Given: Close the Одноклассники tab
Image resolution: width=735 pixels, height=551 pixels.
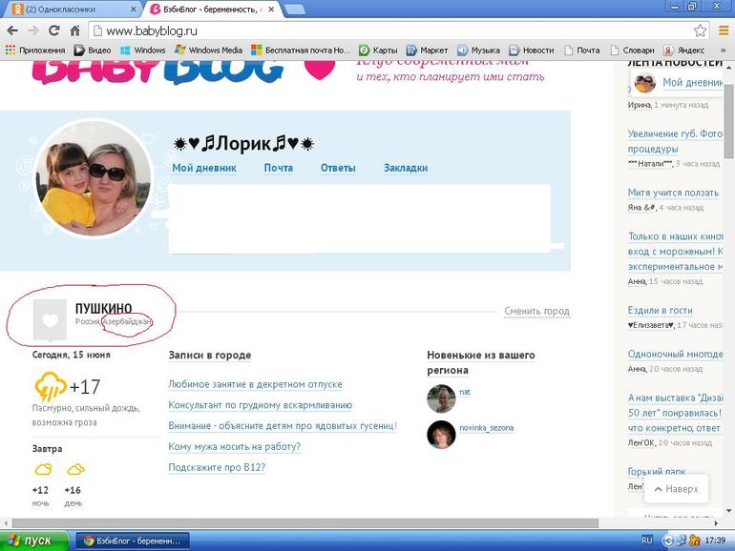Looking at the screenshot, I should [x=133, y=10].
